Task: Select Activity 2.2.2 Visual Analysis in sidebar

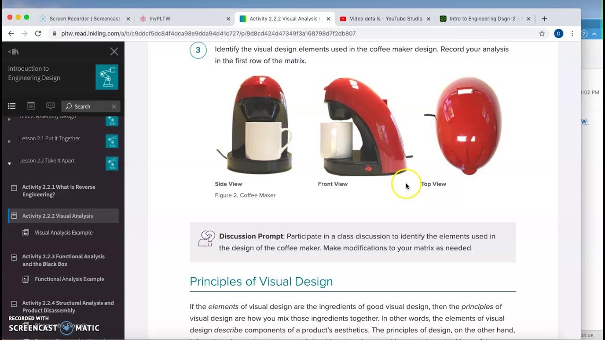Action: point(63,216)
